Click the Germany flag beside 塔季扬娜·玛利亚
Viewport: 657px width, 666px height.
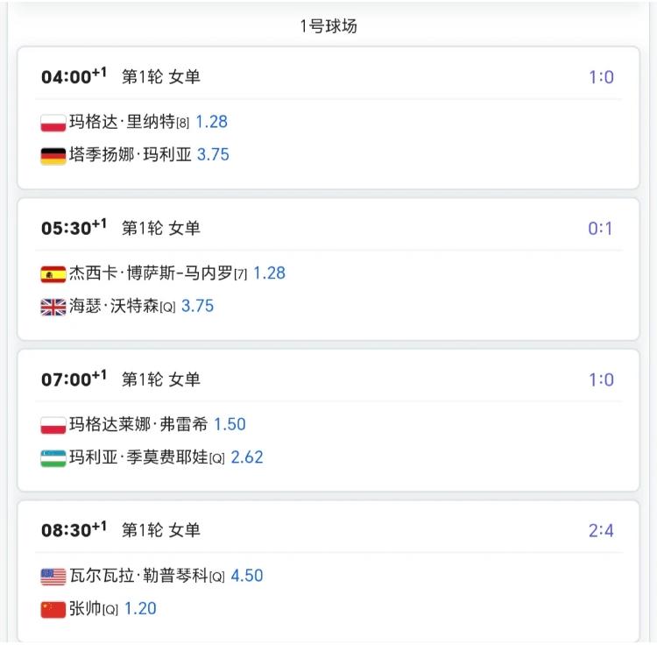point(53,156)
